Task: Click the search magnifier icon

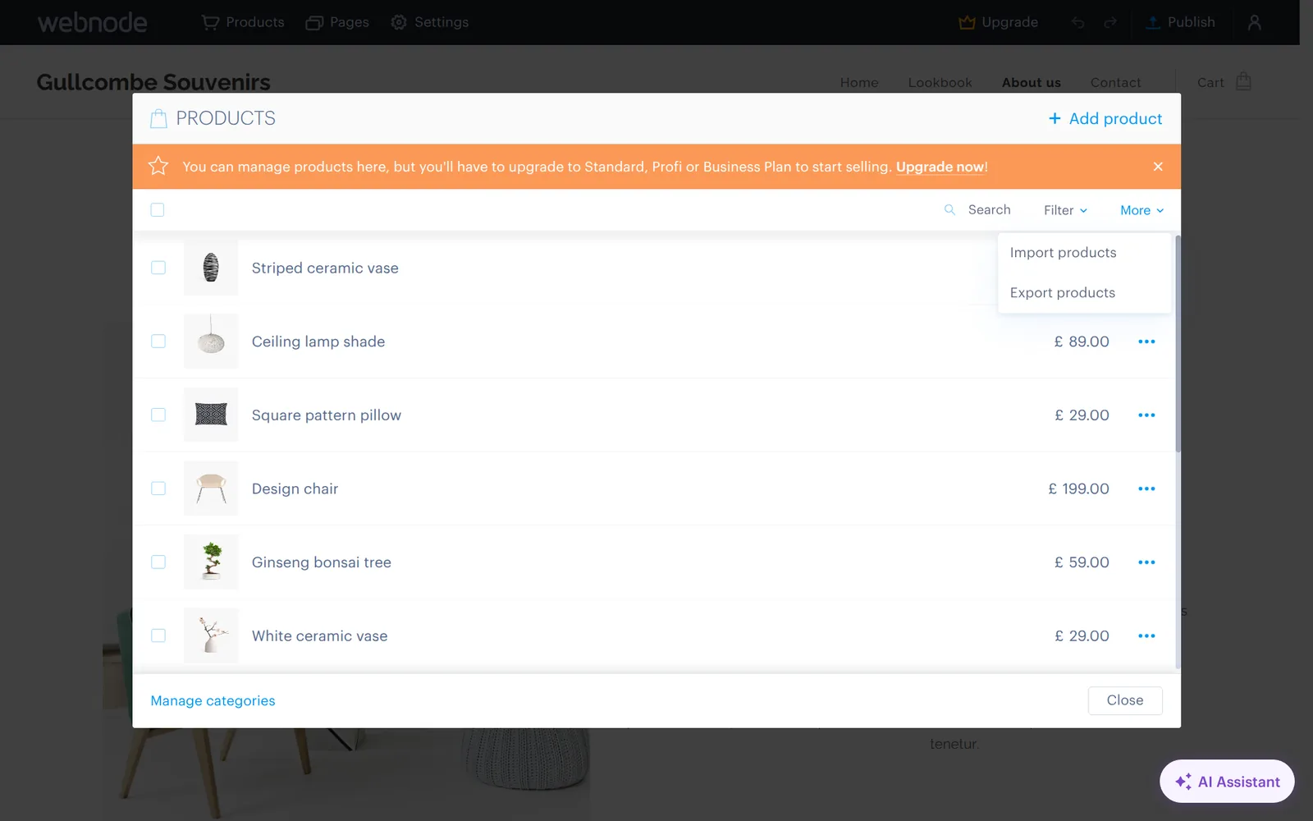Action: coord(949,210)
